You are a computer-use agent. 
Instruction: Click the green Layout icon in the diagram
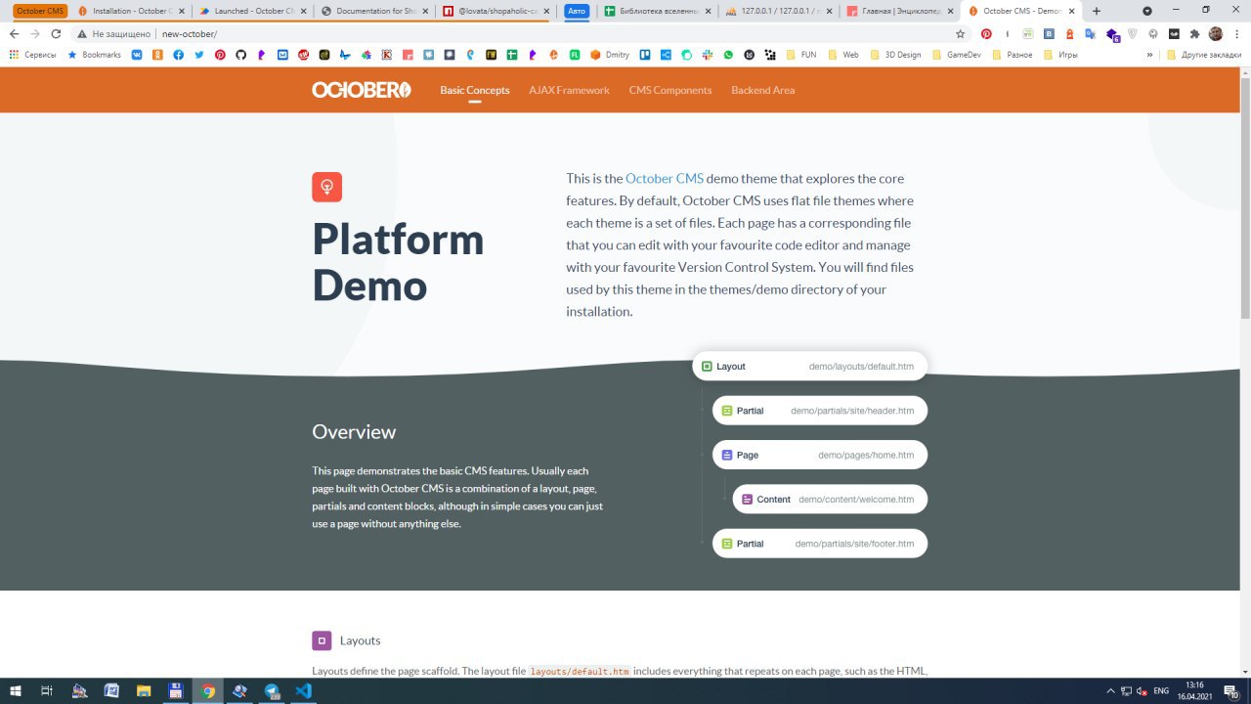[707, 367]
